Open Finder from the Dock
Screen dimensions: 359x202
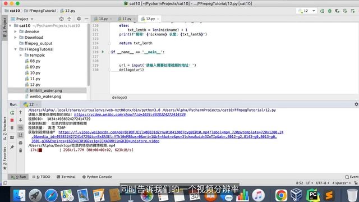[19, 195]
